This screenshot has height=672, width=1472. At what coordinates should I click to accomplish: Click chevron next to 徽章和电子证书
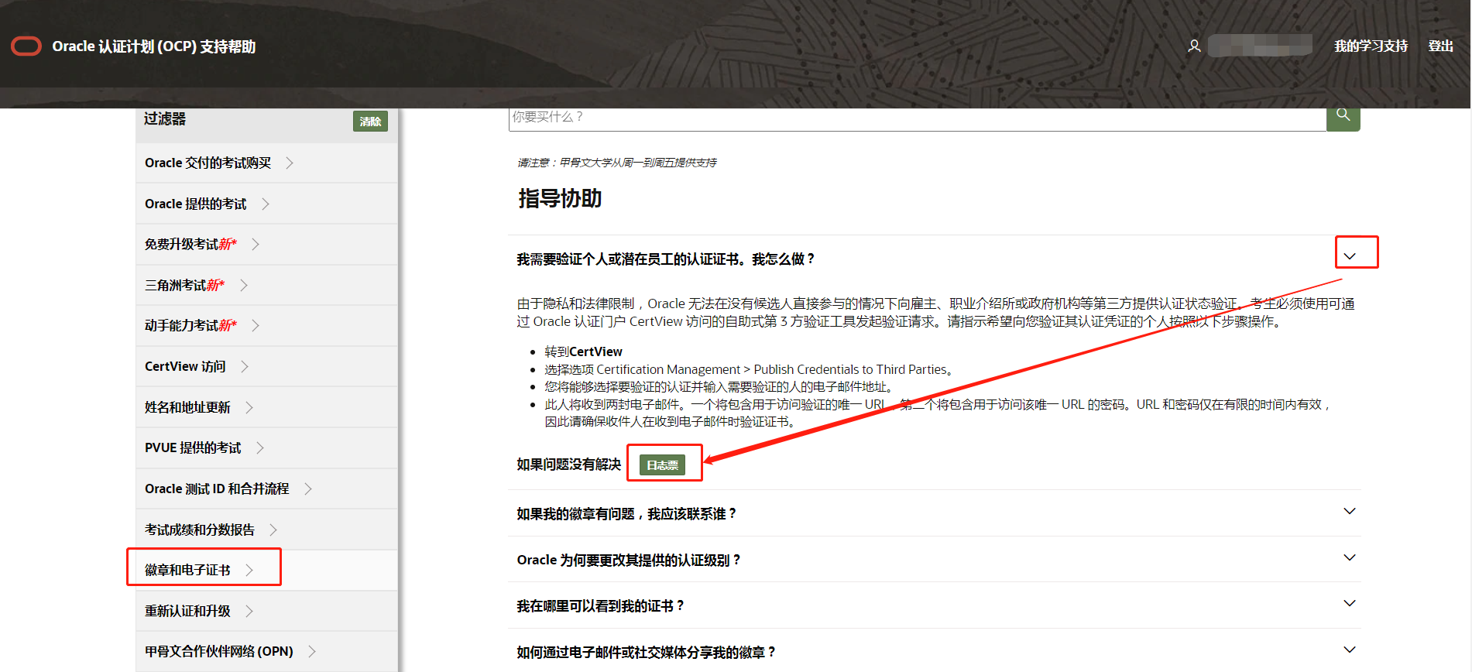[x=249, y=570]
